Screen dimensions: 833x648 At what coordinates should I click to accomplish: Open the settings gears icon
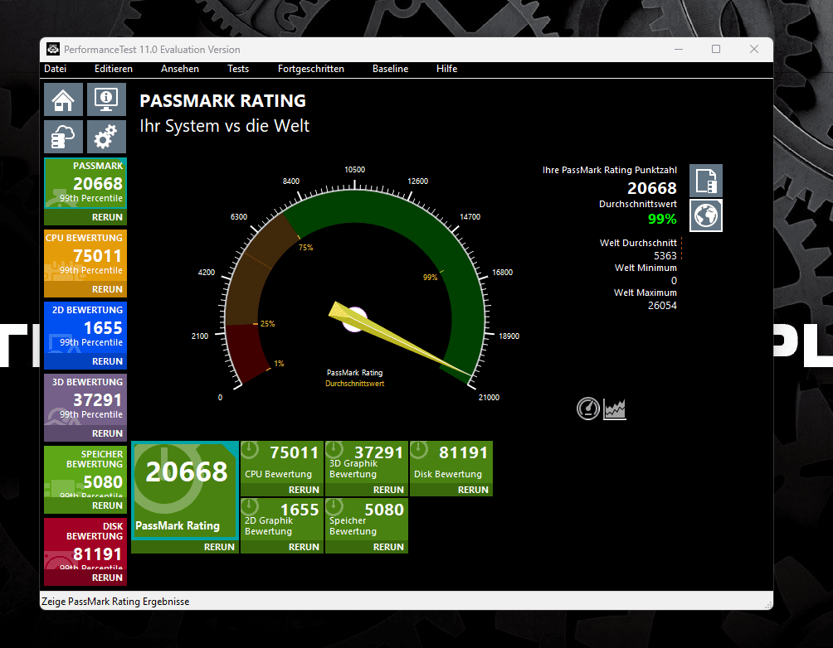106,137
